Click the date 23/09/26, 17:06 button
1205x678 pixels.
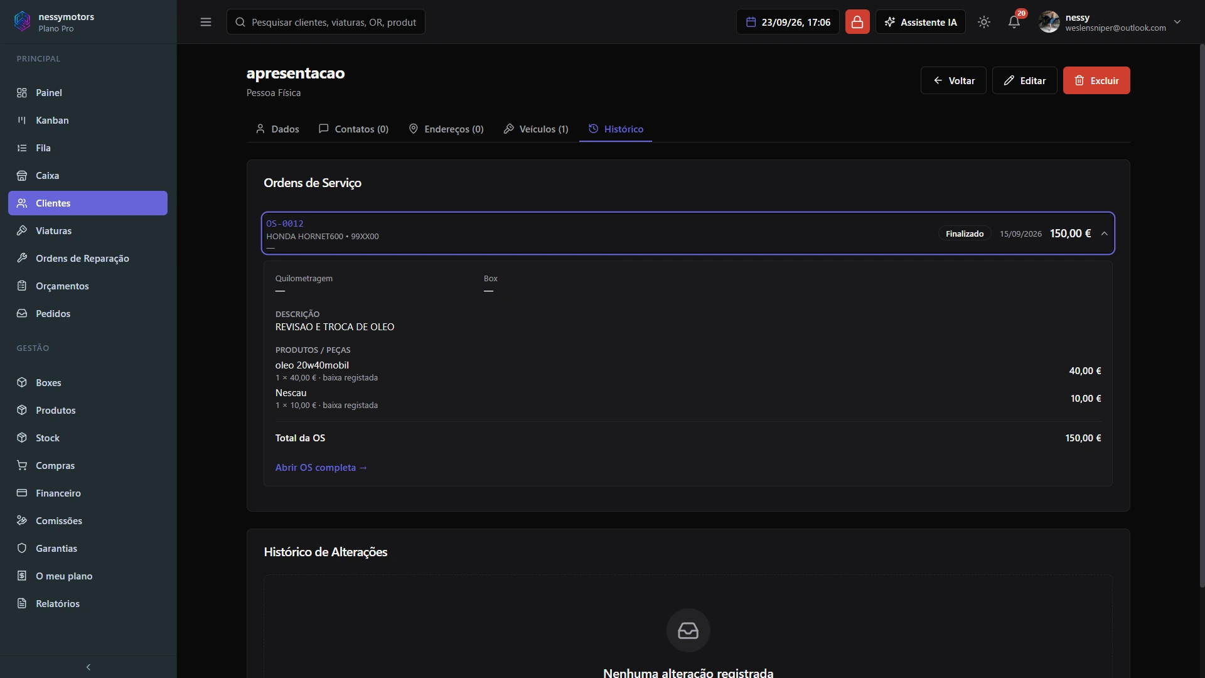pyautogui.click(x=788, y=22)
